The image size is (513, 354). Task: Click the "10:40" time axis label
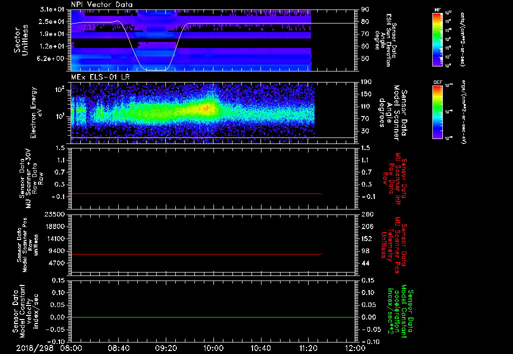pyautogui.click(x=261, y=348)
